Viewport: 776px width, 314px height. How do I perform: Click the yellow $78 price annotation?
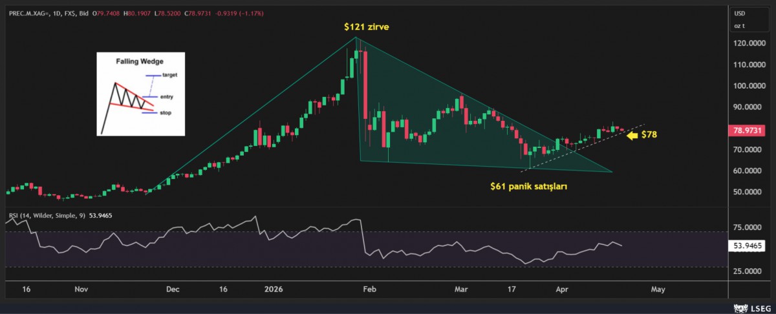650,135
